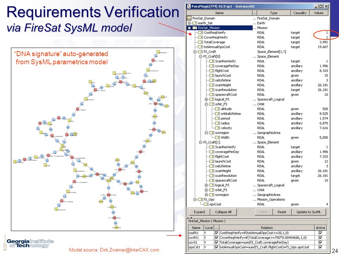Collapse the fS_Ops tree node
339x254 pixels.
tap(195, 199)
